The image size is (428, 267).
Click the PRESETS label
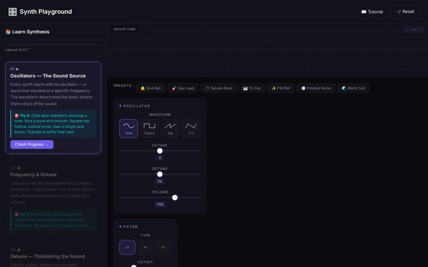pyautogui.click(x=123, y=86)
